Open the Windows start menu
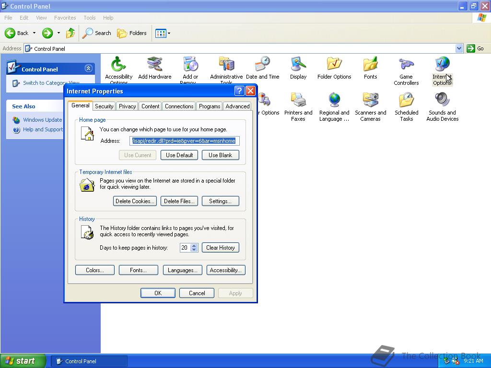Image resolution: width=491 pixels, height=368 pixels. tap(23, 361)
